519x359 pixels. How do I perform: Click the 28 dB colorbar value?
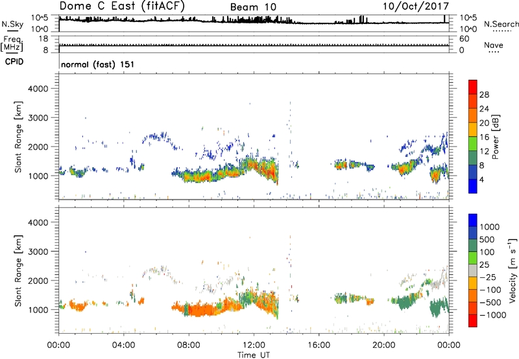[484, 95]
